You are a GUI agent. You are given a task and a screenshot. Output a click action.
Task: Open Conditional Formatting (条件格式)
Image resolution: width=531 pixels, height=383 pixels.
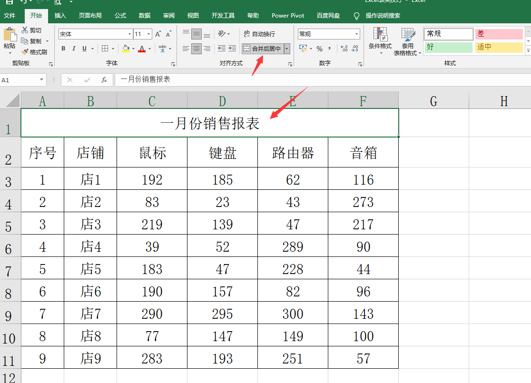click(x=380, y=40)
